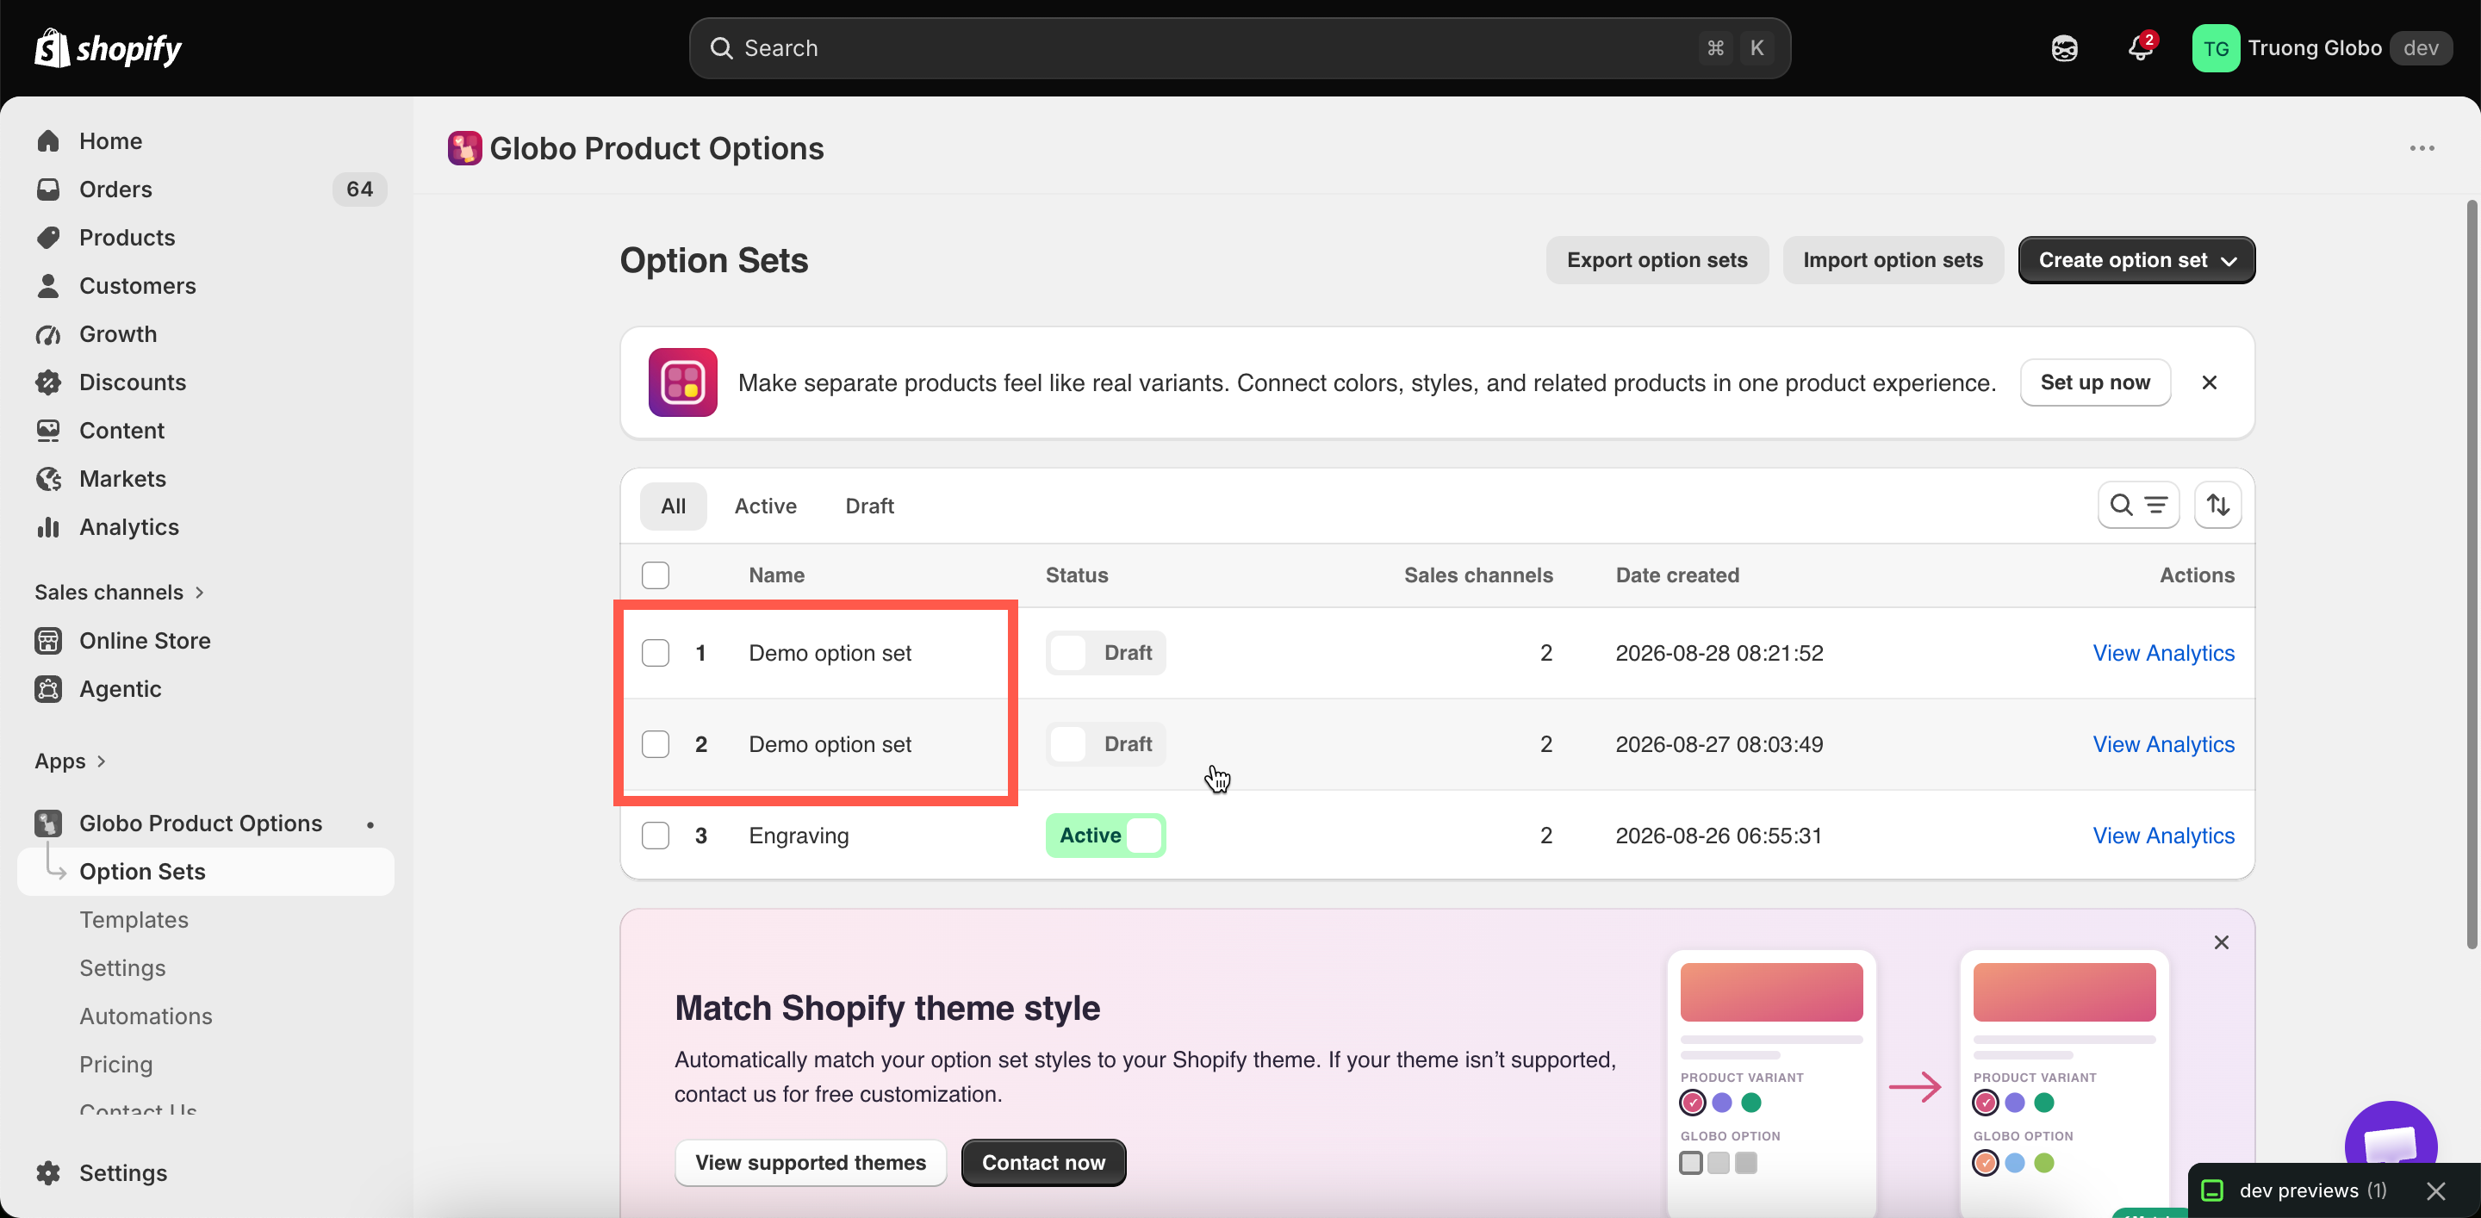Open View Analytics for Engraving
Image resolution: width=2481 pixels, height=1218 pixels.
2163,836
